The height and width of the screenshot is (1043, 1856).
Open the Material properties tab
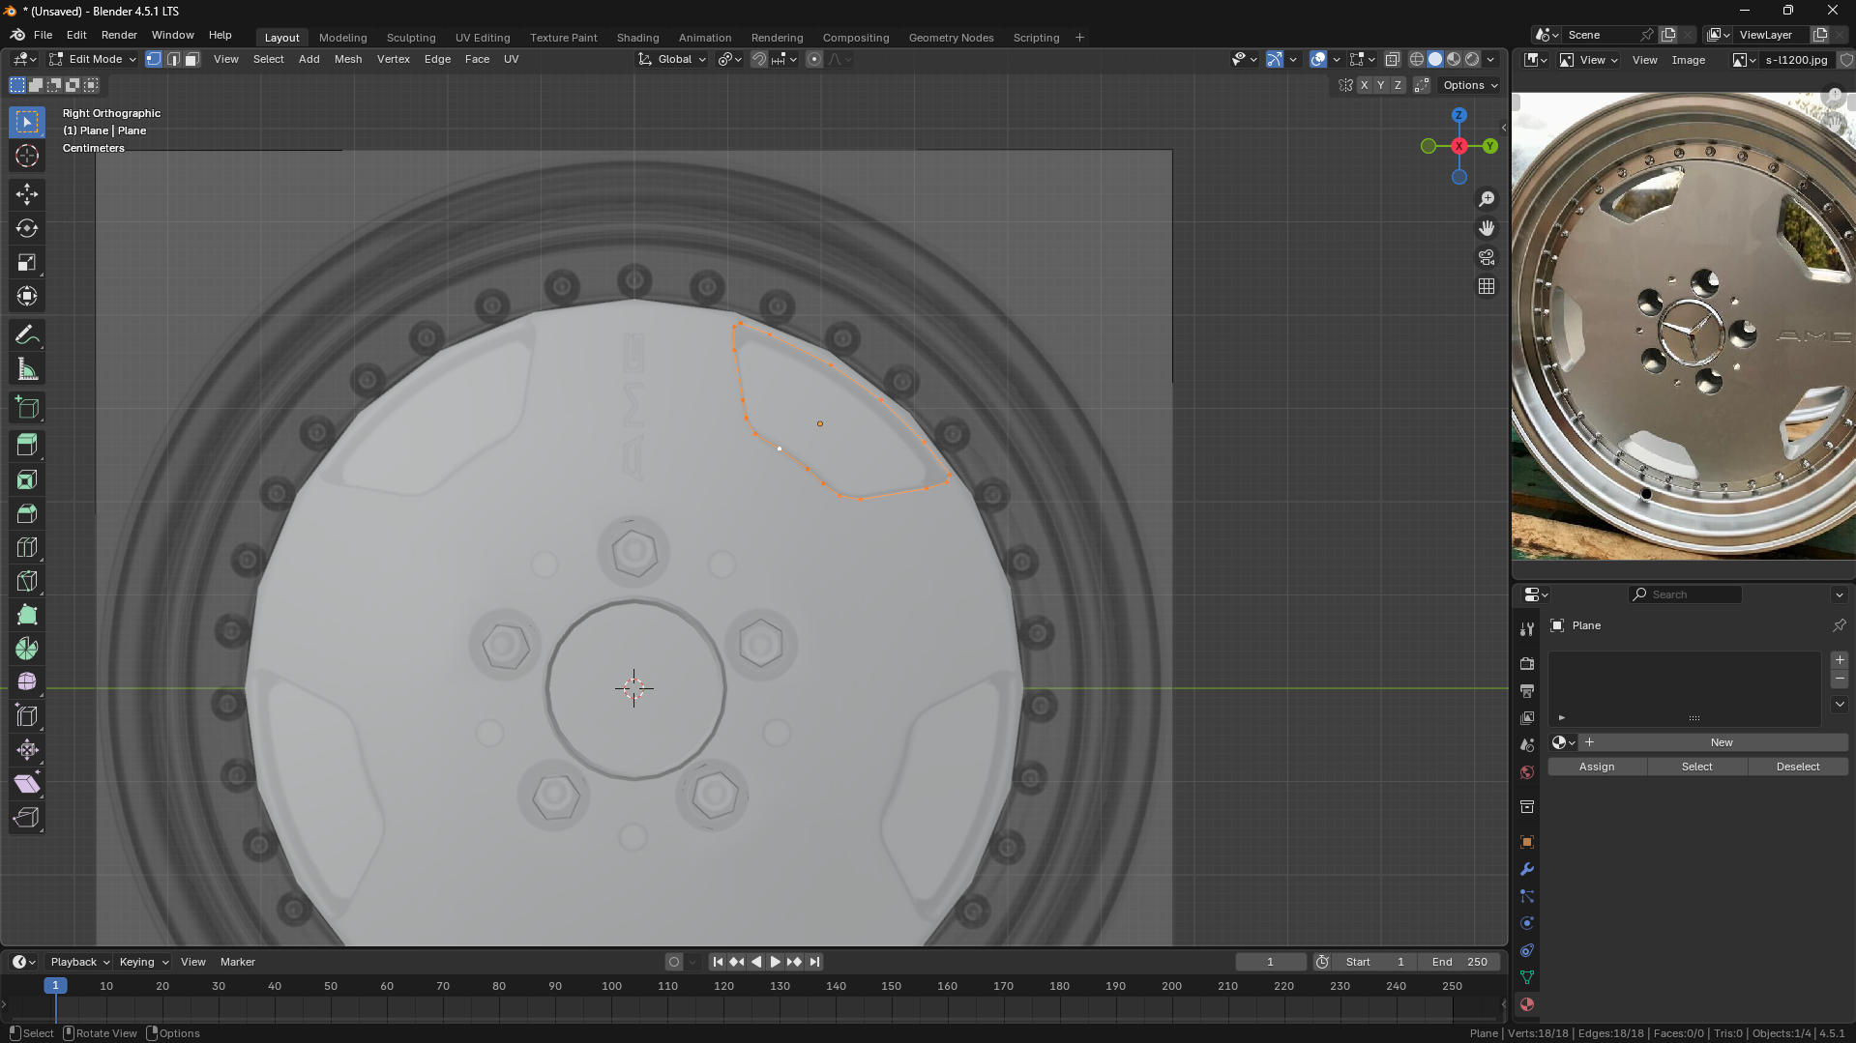point(1527,1004)
